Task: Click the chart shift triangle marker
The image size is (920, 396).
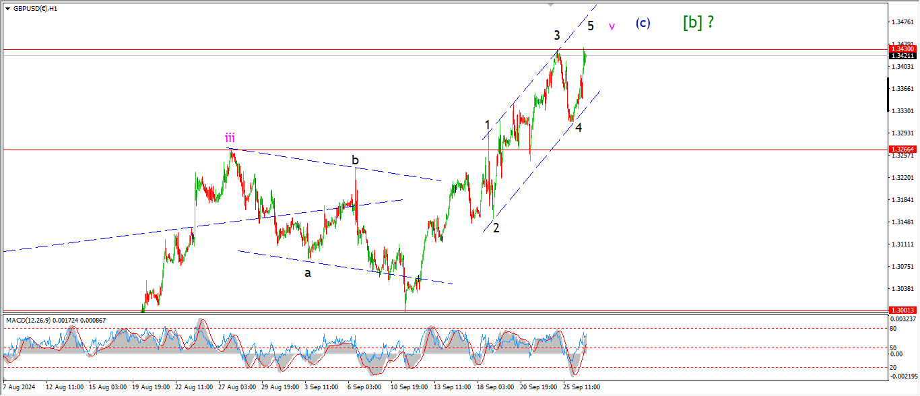Action: click(x=551, y=4)
